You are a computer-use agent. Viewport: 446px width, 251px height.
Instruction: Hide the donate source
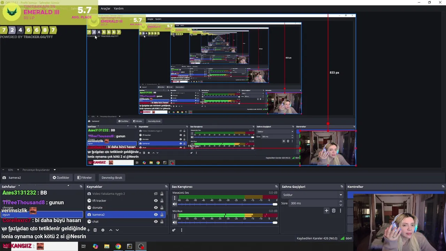click(x=156, y=208)
